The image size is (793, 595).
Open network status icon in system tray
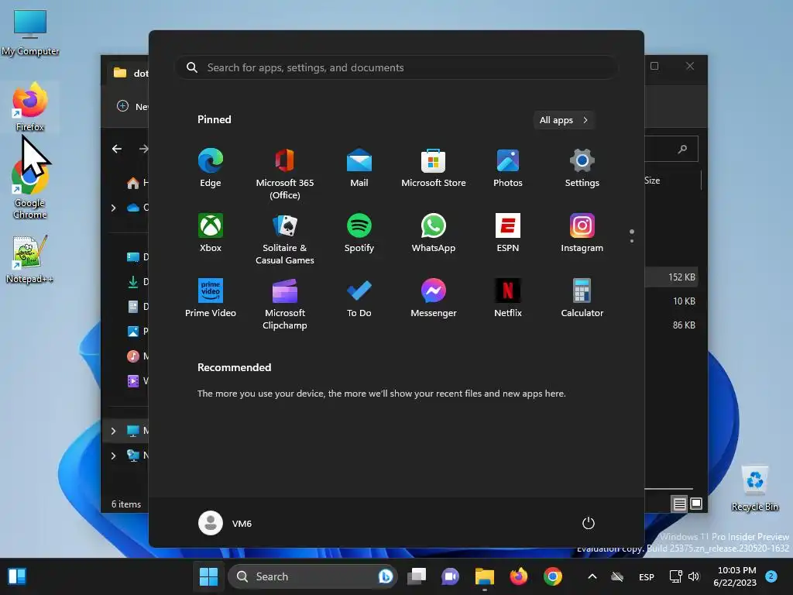pyautogui.click(x=675, y=576)
